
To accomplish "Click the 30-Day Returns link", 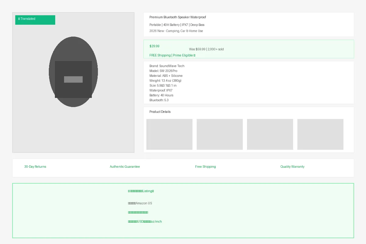I will coord(35,167).
